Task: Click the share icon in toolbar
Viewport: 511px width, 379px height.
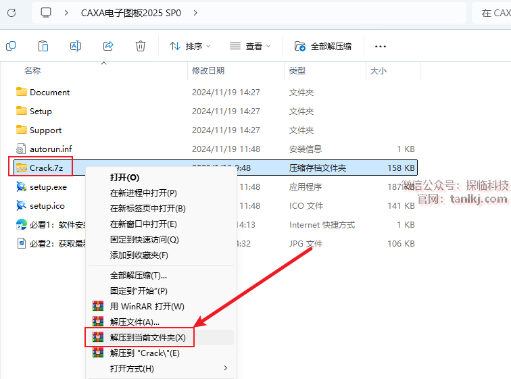Action: (108, 46)
